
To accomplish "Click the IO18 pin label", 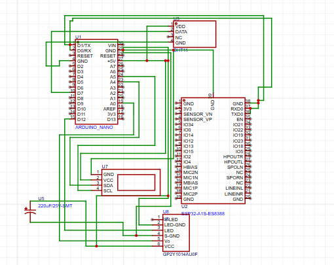I will pyautogui.click(x=238, y=147).
